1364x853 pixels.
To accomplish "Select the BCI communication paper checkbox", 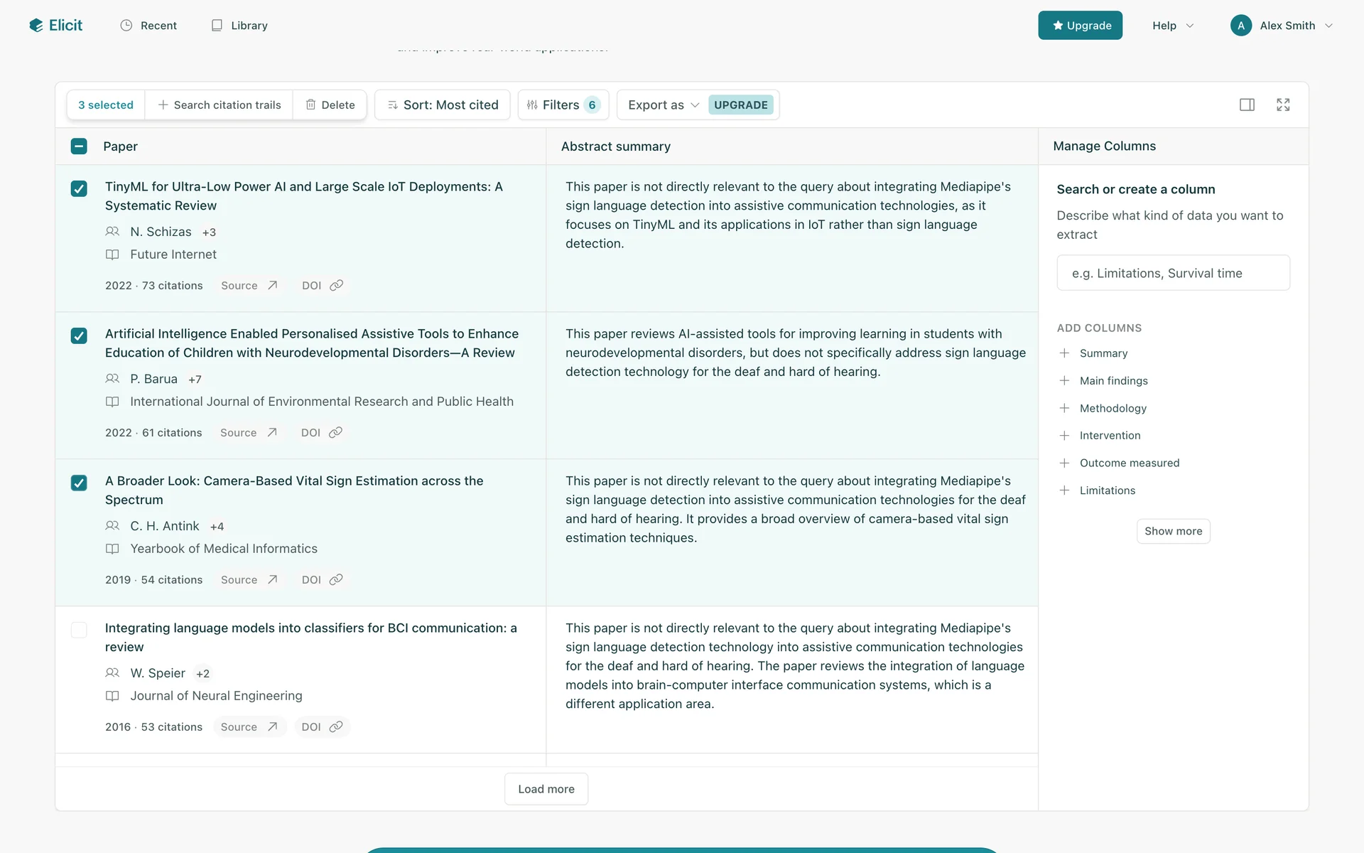I will tap(79, 630).
